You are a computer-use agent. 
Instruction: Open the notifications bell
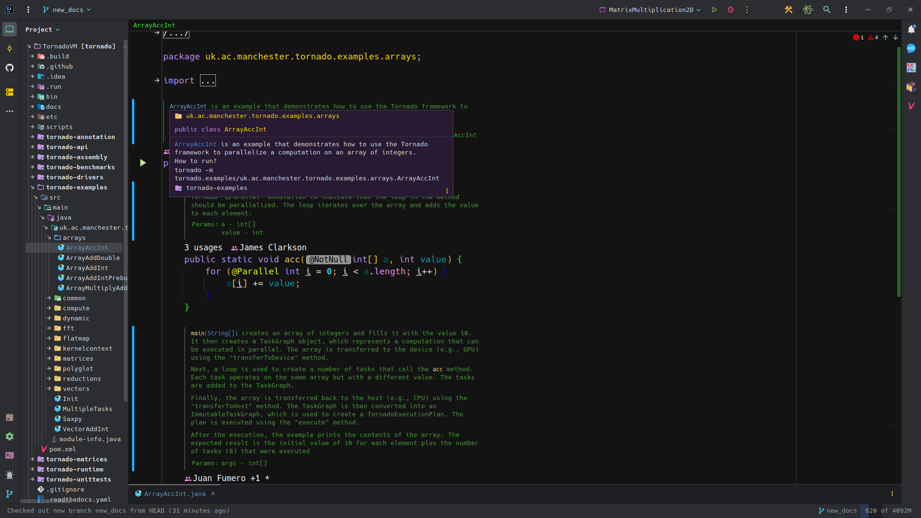911,29
